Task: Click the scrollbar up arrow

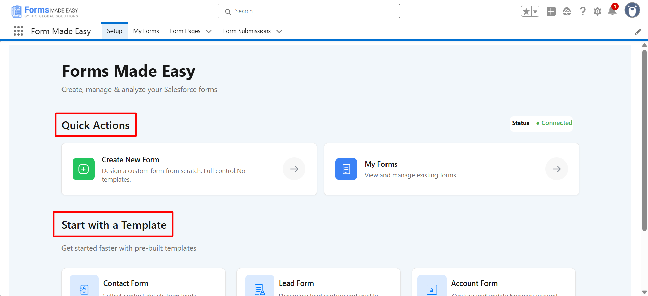Action: [645, 45]
